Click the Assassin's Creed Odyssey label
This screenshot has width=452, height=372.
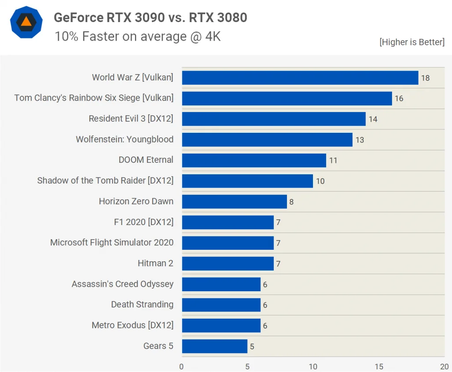click(123, 284)
